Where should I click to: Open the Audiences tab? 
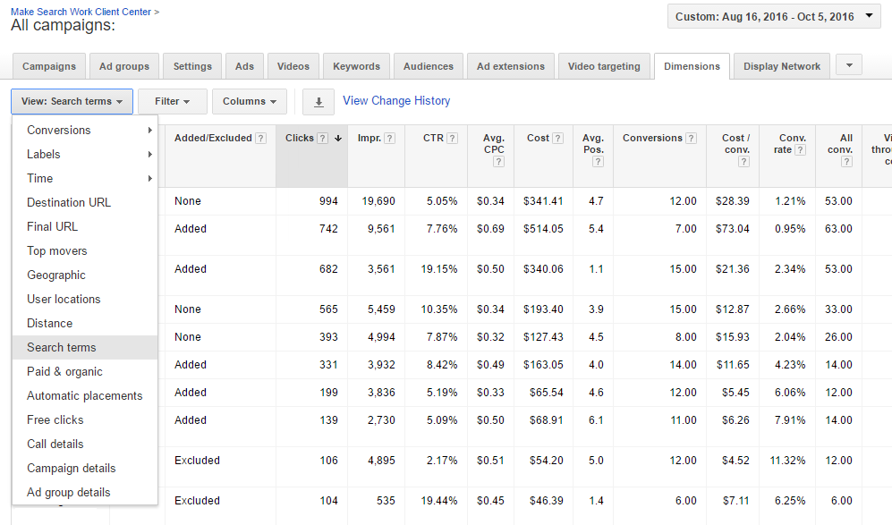tap(429, 66)
